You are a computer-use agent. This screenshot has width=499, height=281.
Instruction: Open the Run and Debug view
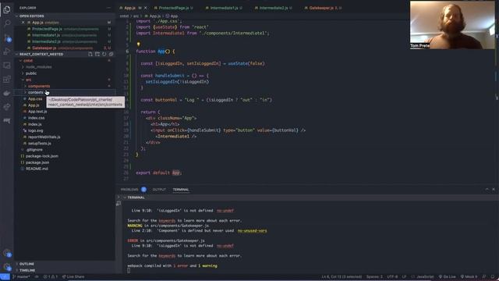click(7, 52)
